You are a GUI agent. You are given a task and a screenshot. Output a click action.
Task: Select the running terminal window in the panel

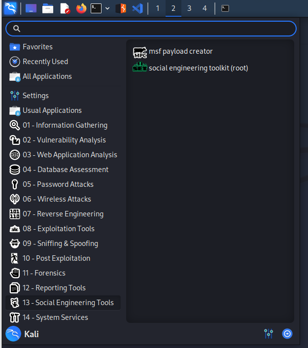pyautogui.click(x=225, y=8)
